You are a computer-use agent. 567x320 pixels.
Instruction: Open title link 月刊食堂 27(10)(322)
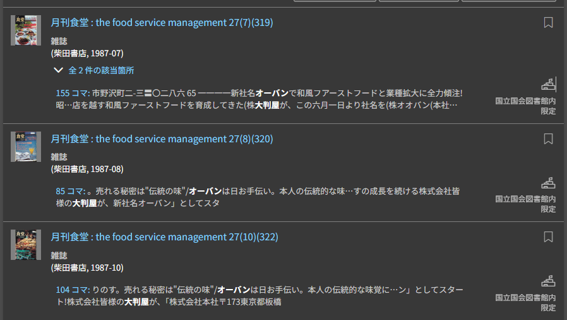tap(164, 237)
